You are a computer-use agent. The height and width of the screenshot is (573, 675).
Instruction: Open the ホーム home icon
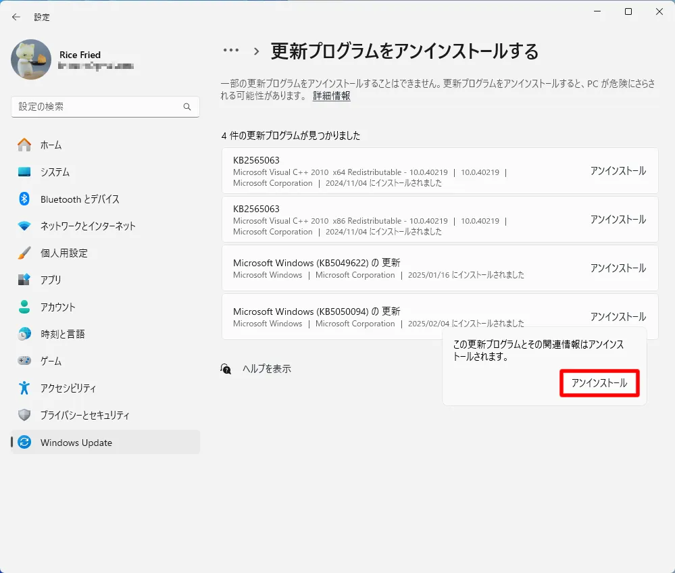coord(24,145)
